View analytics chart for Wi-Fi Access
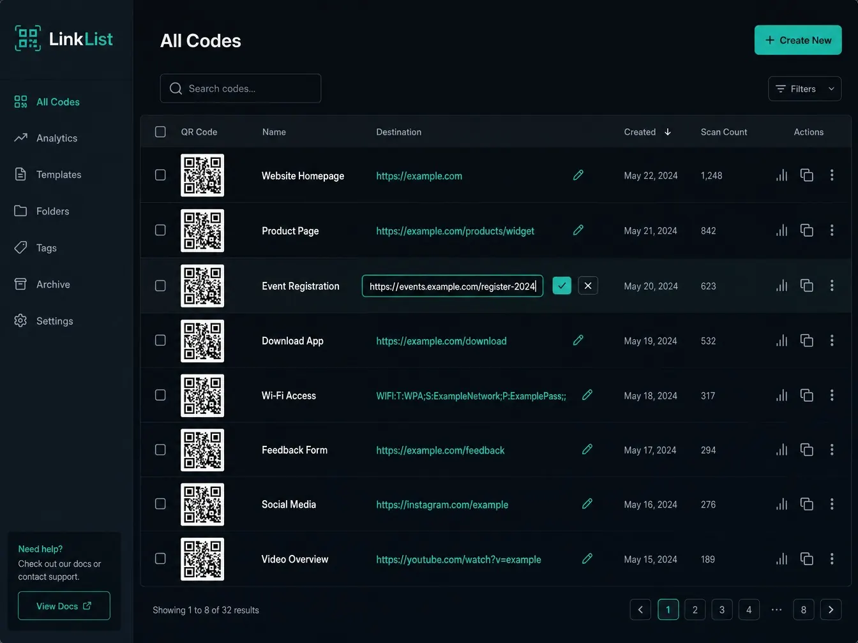The width and height of the screenshot is (858, 643). tap(782, 395)
